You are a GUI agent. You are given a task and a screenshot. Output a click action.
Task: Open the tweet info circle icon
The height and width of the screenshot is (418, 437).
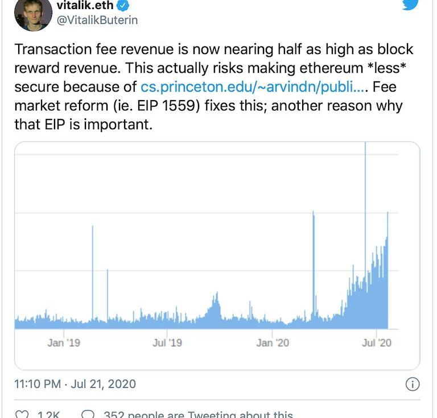pyautogui.click(x=413, y=384)
